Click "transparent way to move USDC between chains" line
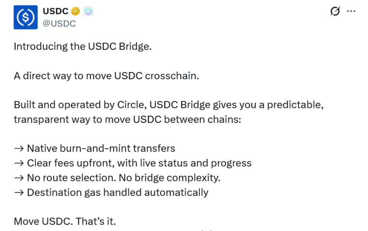Viewport: 368px width, 231px height. (127, 119)
